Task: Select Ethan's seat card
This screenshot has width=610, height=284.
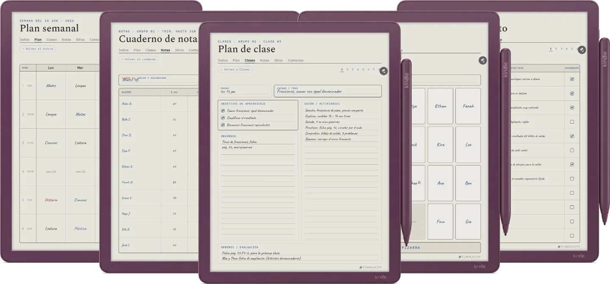Action: [441, 106]
